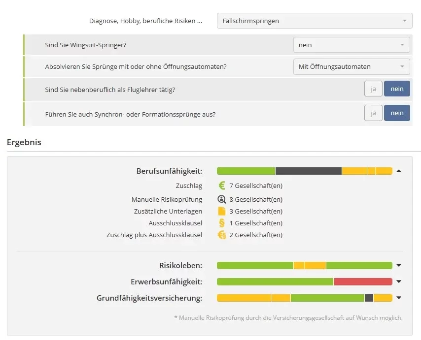Select "ja" for the Fluglehrer question
The image size is (421, 340).
click(x=373, y=89)
